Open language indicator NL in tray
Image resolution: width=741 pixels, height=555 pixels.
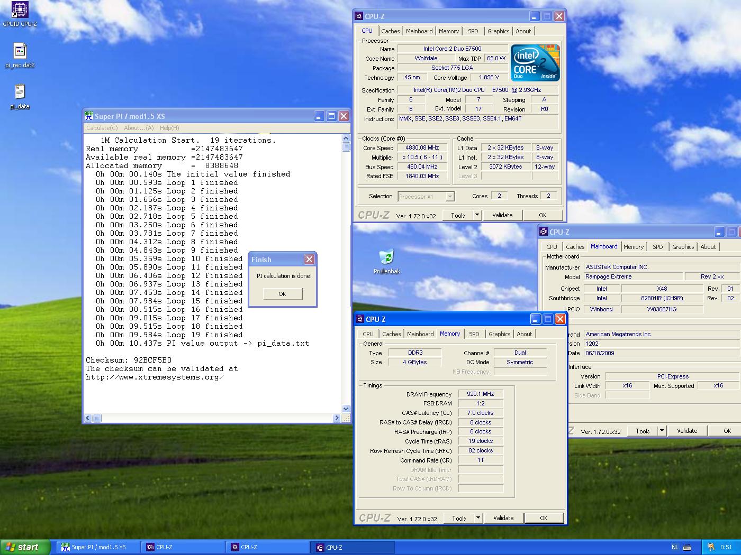coord(675,548)
